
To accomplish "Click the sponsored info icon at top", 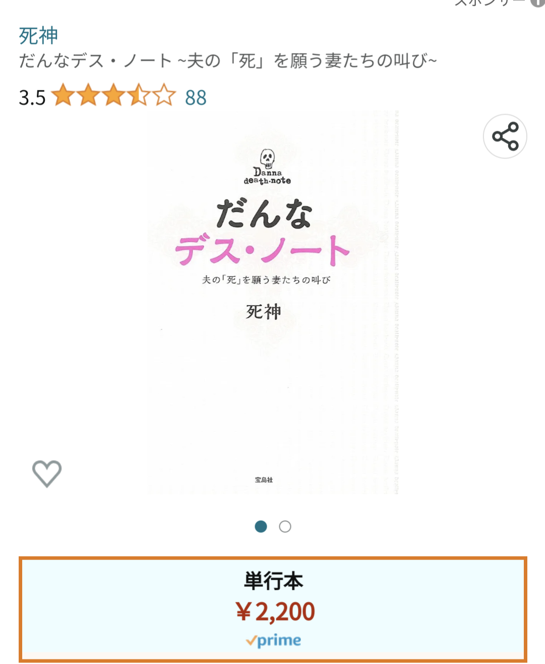I will pos(537,3).
